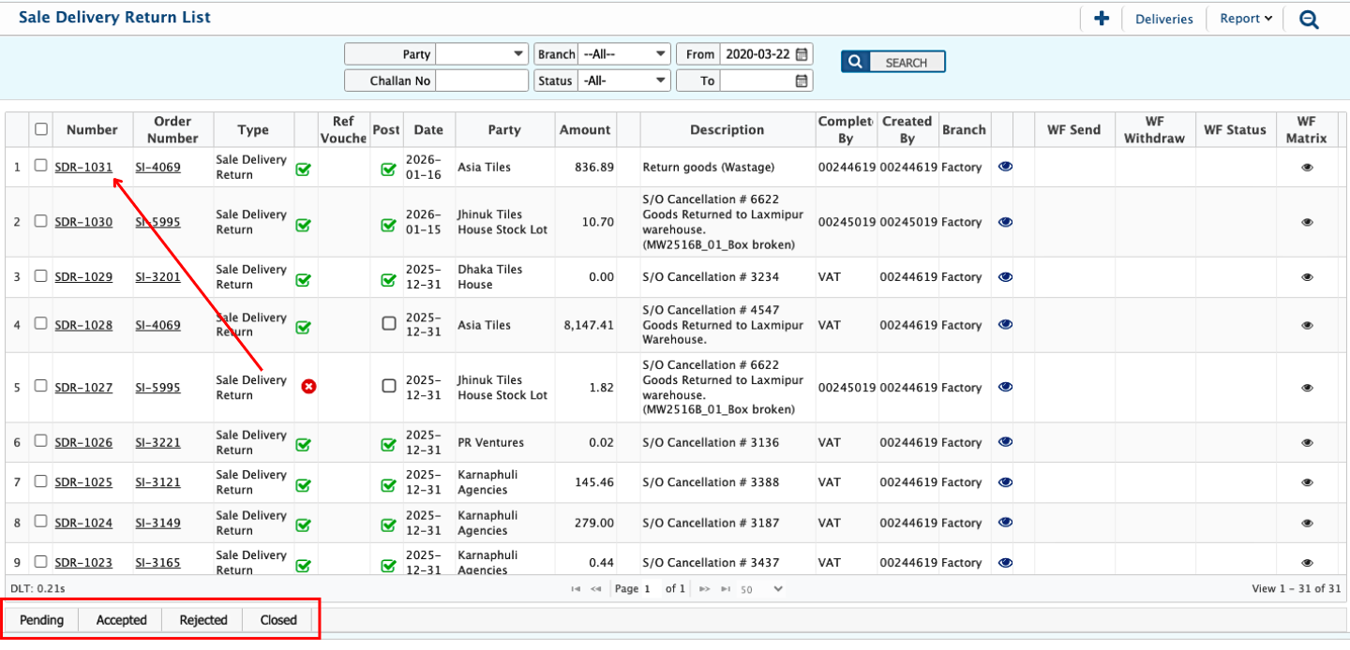
Task: Click blue eye icon for SDR-1031 row
Action: tap(1005, 167)
